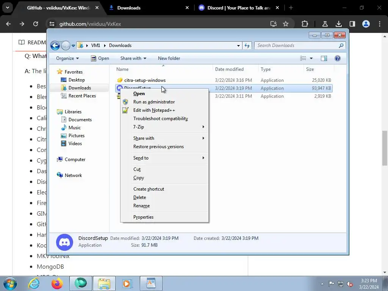The height and width of the screenshot is (291, 388).
Task: Expand the 7-Zip submenu
Action: pos(164,127)
